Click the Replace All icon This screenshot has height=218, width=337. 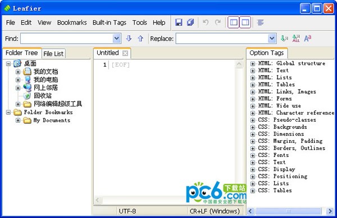click(296, 39)
